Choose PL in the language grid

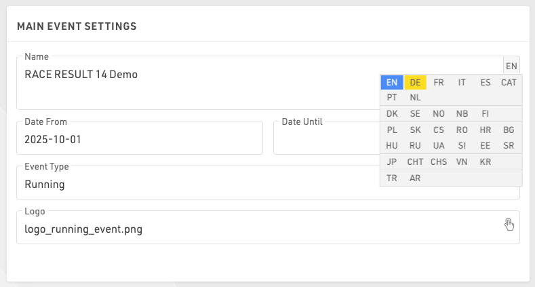click(x=392, y=130)
